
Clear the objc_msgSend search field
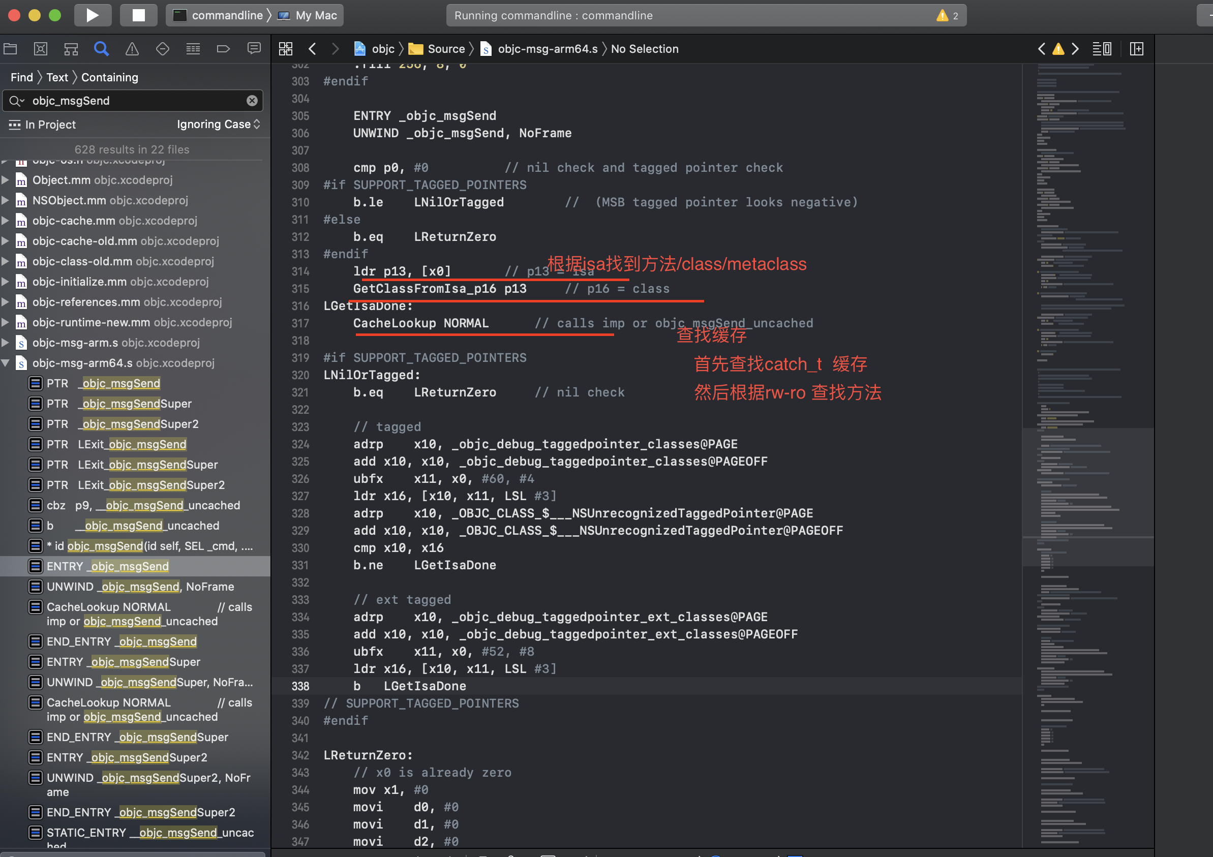point(252,100)
